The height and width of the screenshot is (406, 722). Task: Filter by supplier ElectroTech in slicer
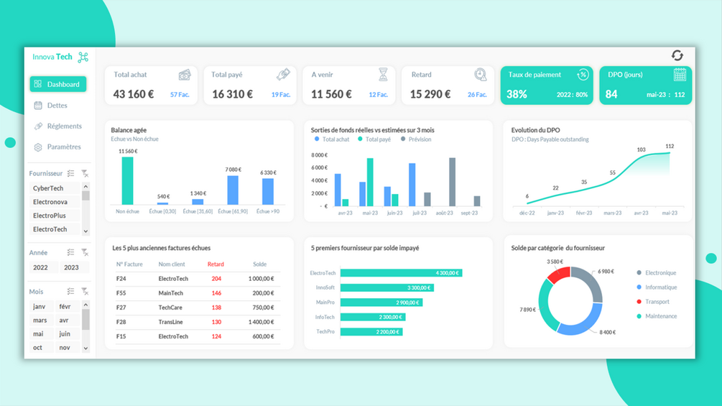(x=55, y=229)
